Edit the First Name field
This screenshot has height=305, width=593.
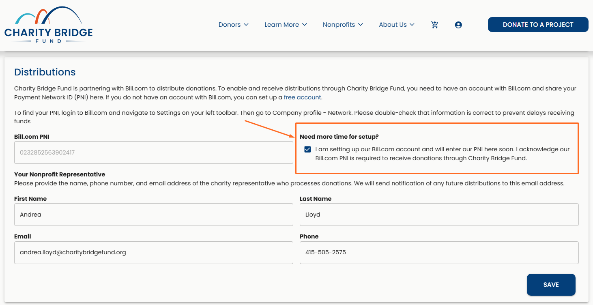154,215
